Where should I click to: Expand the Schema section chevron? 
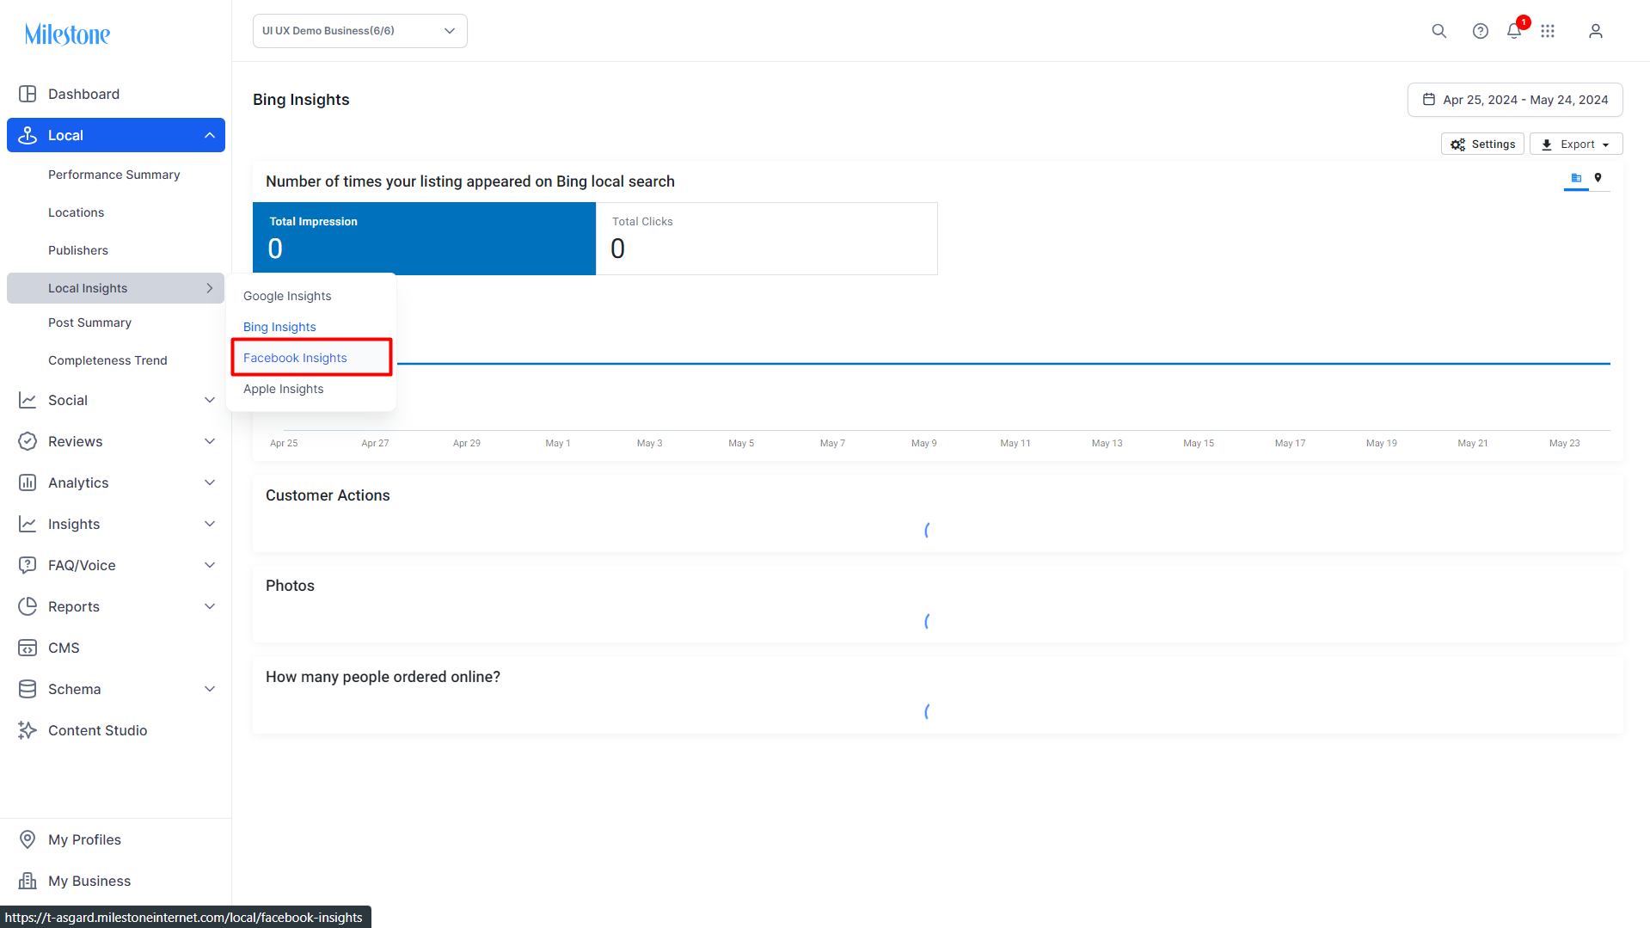pyautogui.click(x=209, y=689)
